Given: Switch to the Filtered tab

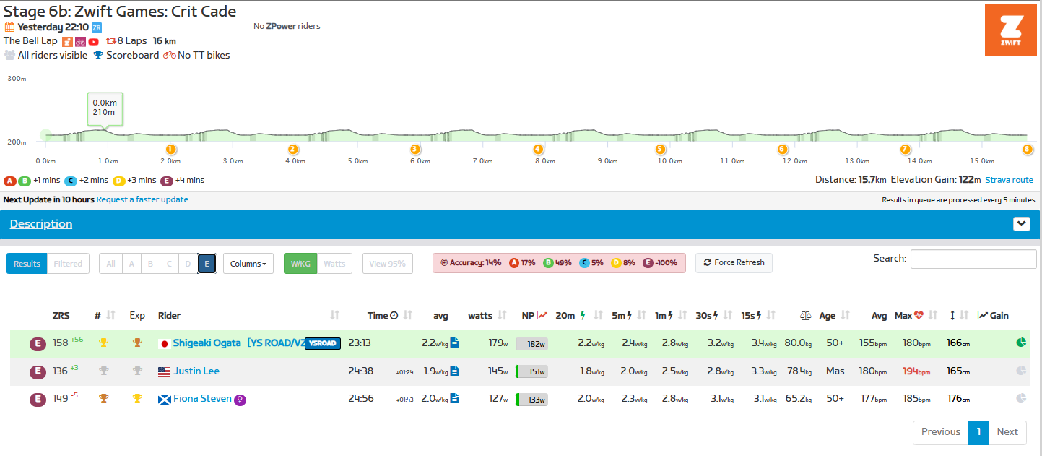Looking at the screenshot, I should [x=68, y=264].
